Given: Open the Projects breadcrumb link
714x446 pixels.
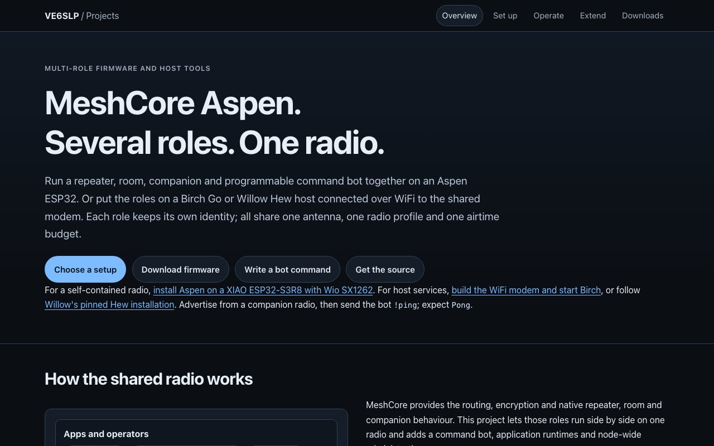Looking at the screenshot, I should coord(103,16).
